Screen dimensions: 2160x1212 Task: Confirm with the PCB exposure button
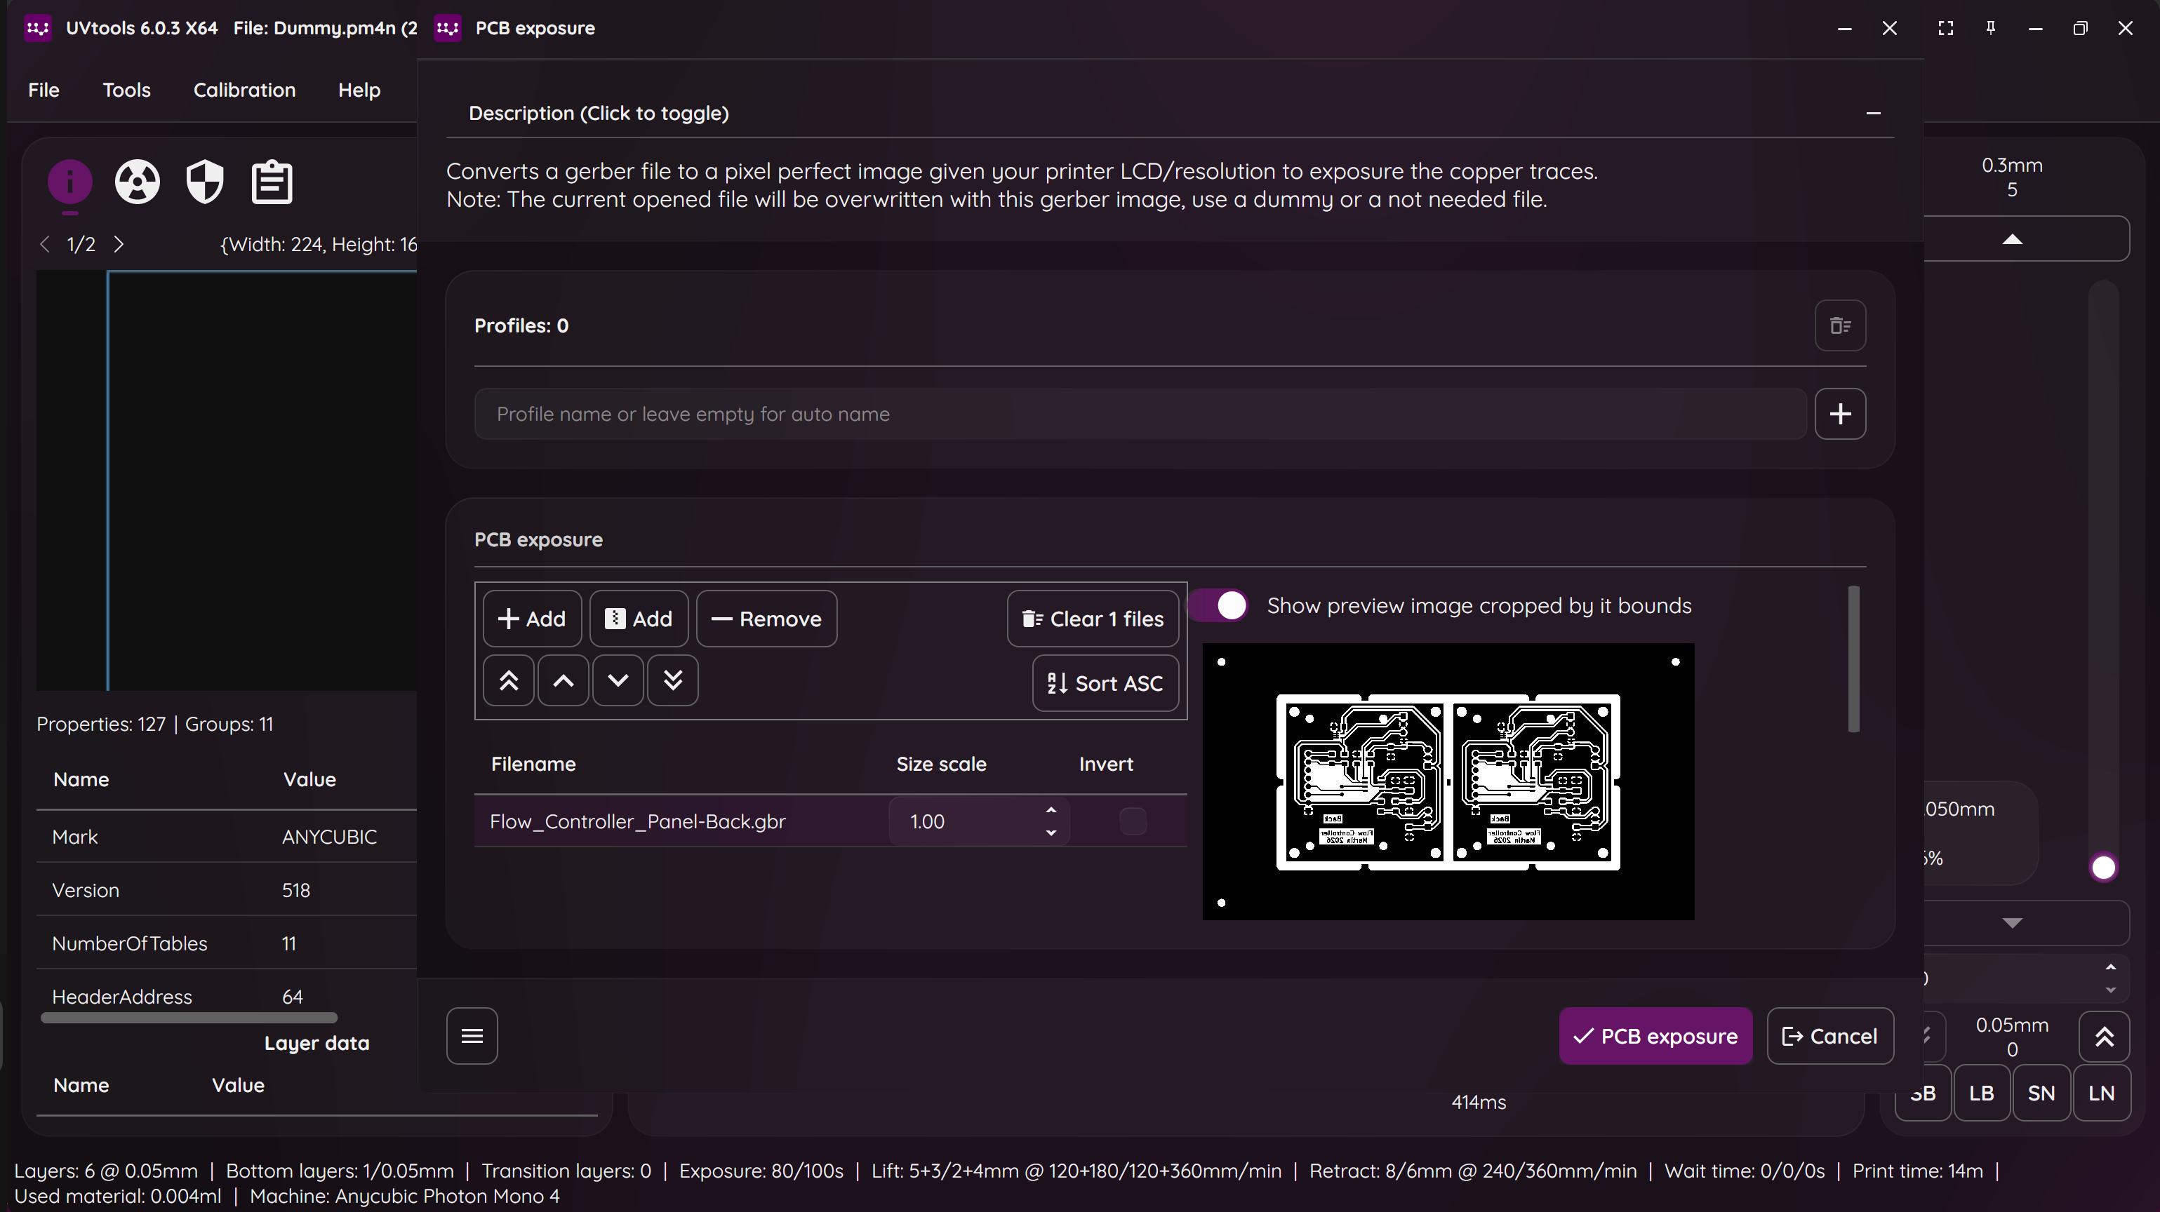[x=1655, y=1036]
